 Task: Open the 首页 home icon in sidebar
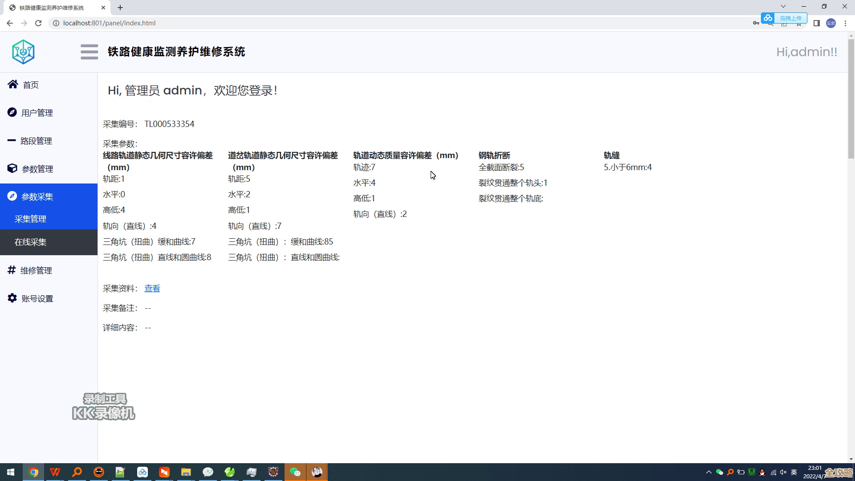click(12, 85)
